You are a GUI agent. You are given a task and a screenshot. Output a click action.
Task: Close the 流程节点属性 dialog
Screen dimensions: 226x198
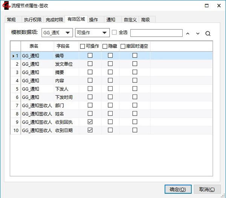click(219, 6)
